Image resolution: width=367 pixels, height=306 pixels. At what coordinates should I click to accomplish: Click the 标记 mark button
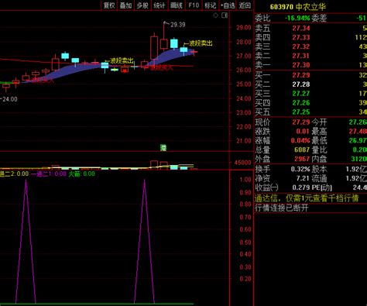(x=210, y=5)
